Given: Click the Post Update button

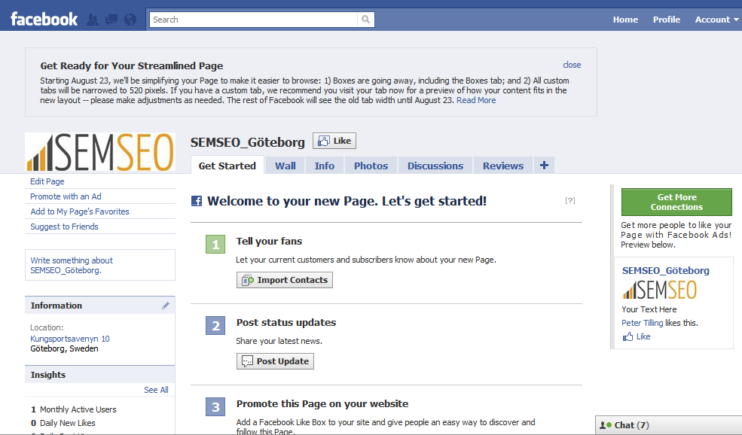Looking at the screenshot, I should coord(275,361).
